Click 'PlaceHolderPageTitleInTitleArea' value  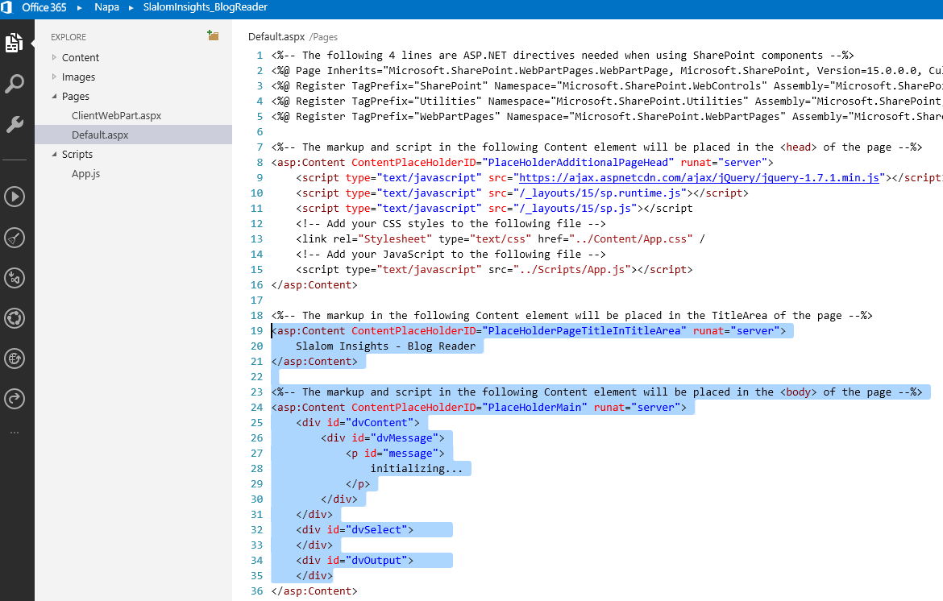[584, 330]
